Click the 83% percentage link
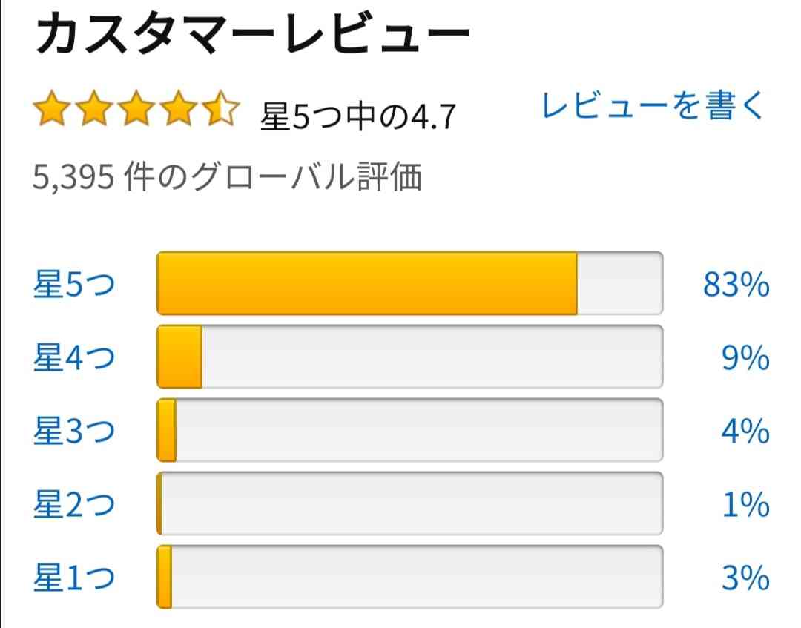The width and height of the screenshot is (801, 628). click(736, 285)
